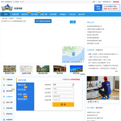Switch to the 最新商家 tab

click(99, 108)
